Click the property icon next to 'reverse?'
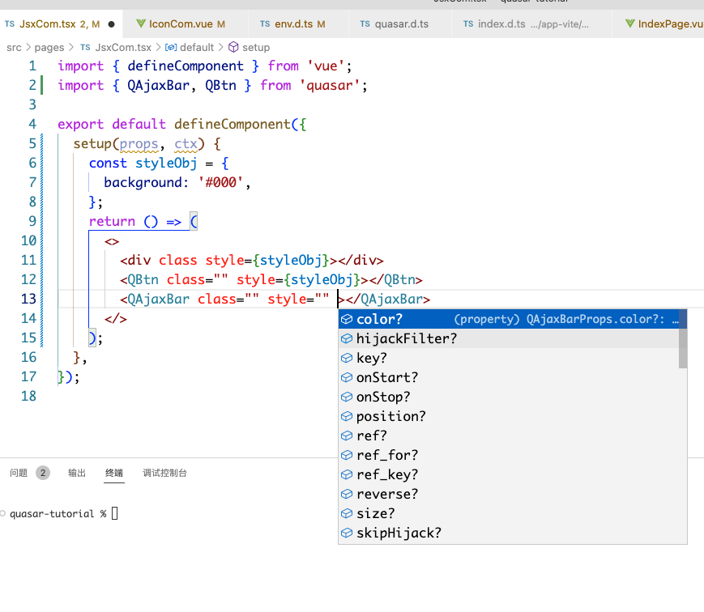The image size is (704, 612). tap(347, 494)
